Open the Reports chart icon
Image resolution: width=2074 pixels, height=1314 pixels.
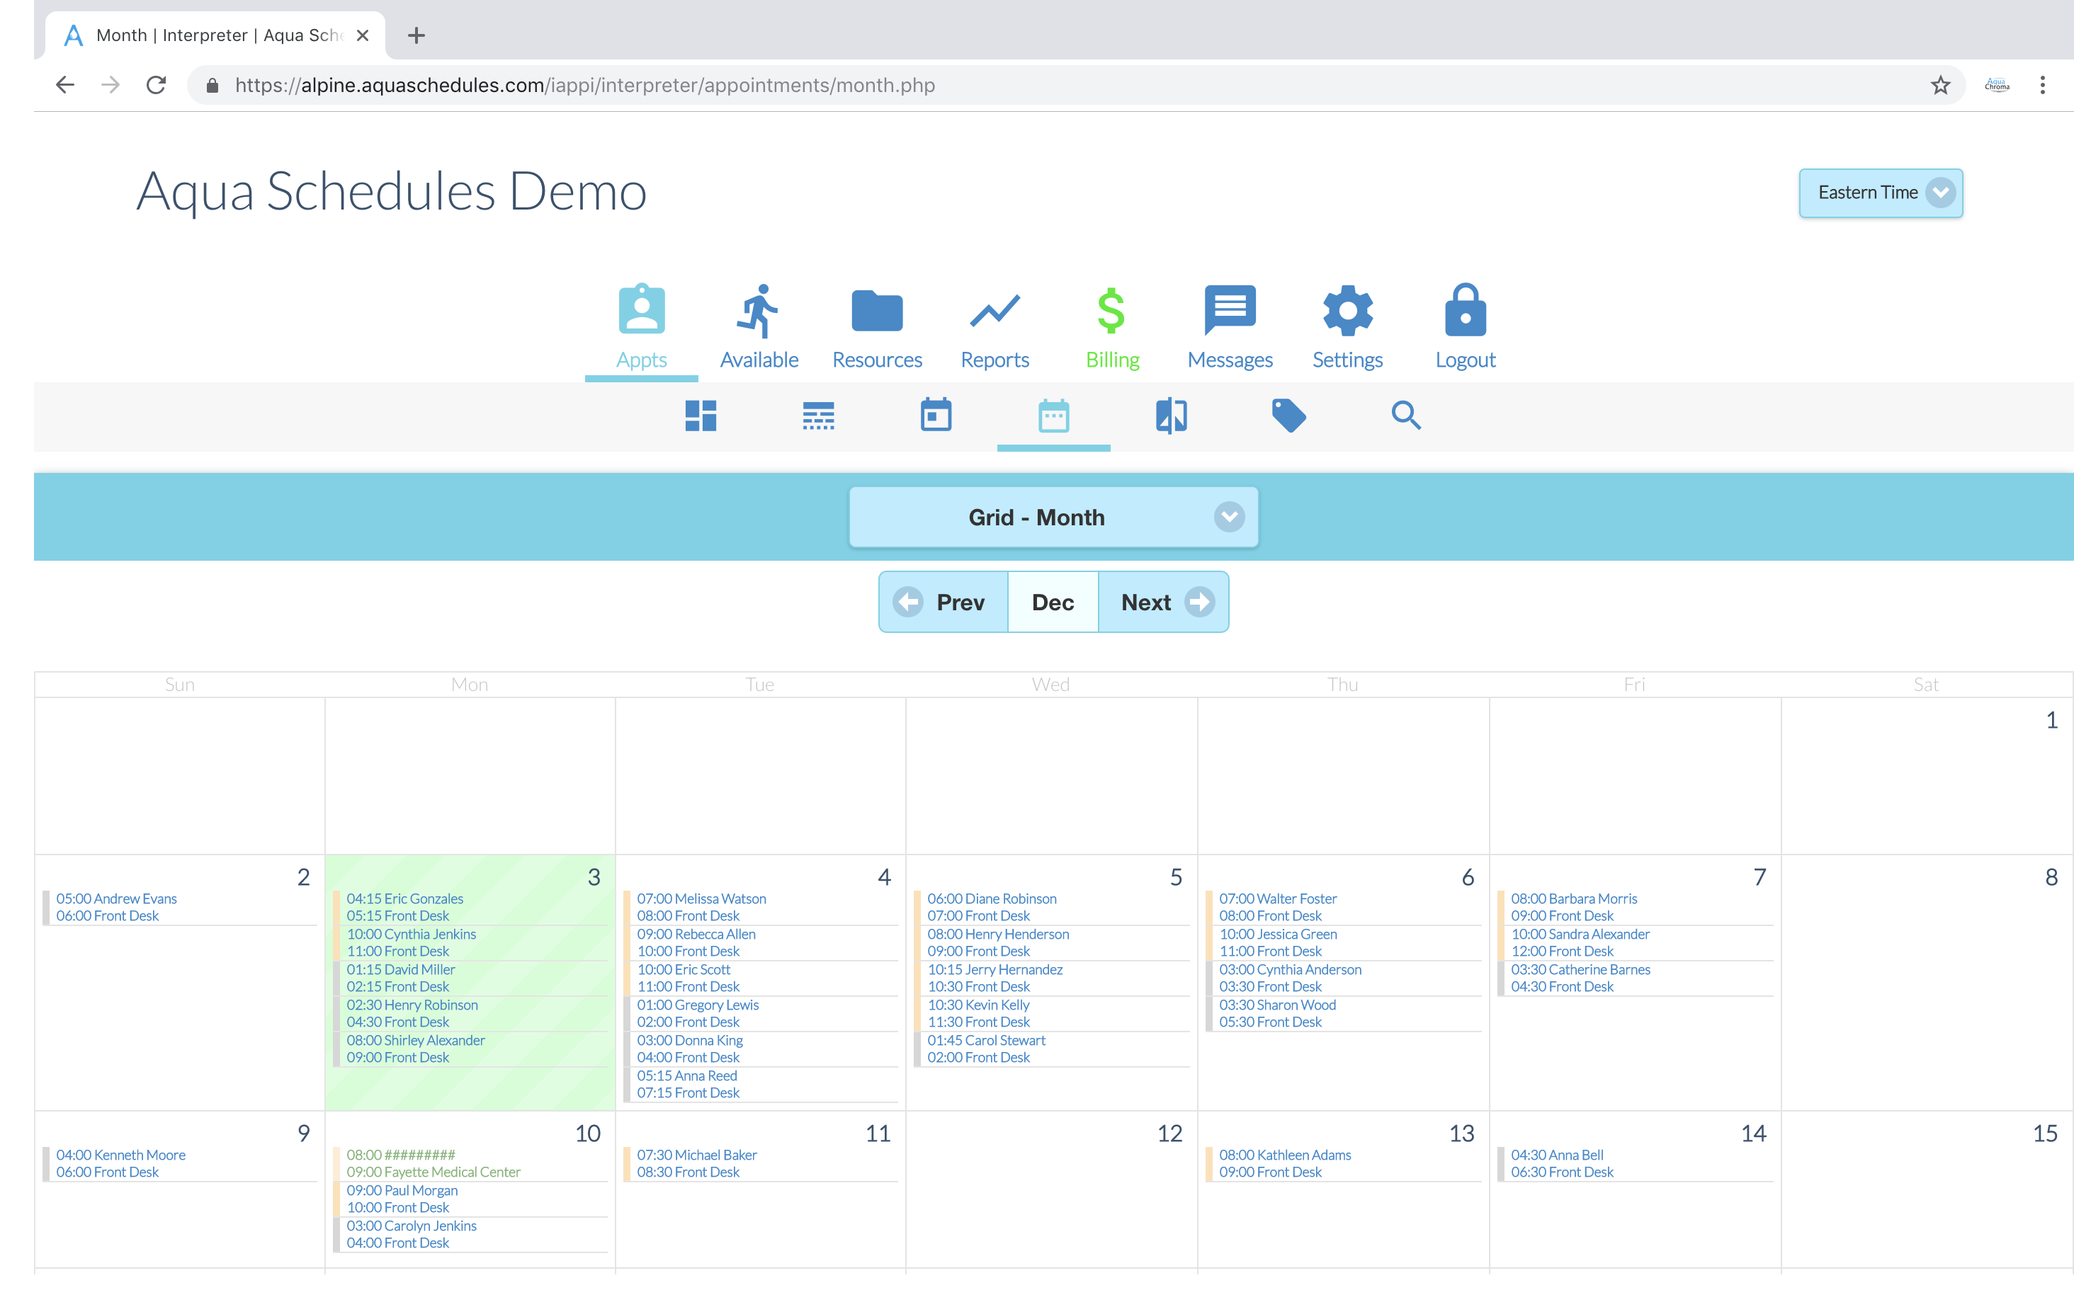pyautogui.click(x=994, y=312)
